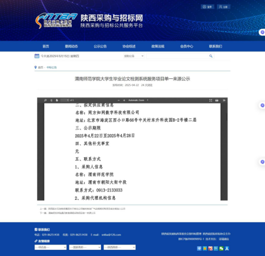Switch PDF viewer to fullscreen mode
This screenshot has height=256, width=265.
pos(210,100)
